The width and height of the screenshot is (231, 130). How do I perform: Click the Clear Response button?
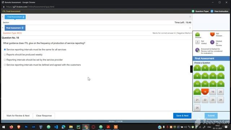(x=44, y=116)
